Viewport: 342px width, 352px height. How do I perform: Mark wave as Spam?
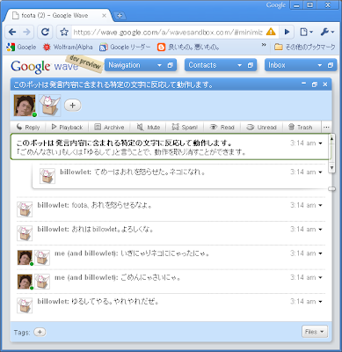tap(185, 127)
